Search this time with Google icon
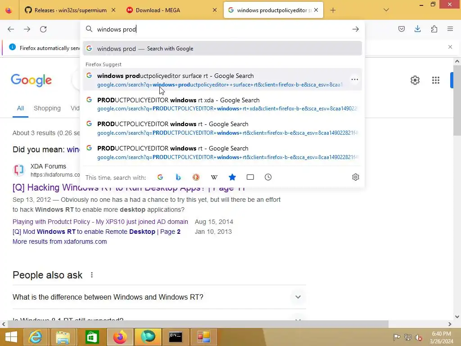 tap(160, 177)
